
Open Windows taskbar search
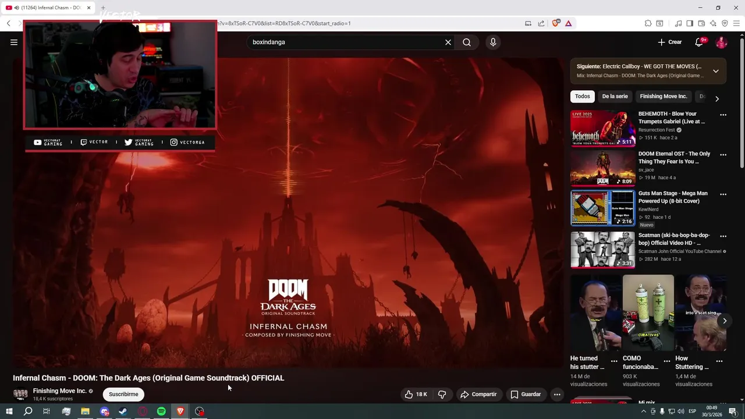[x=28, y=411]
